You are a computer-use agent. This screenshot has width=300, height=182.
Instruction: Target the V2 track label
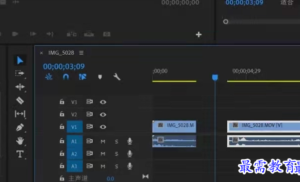74,114
